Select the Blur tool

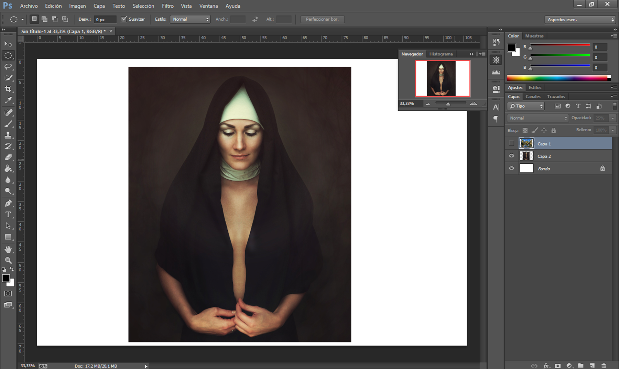[8, 180]
